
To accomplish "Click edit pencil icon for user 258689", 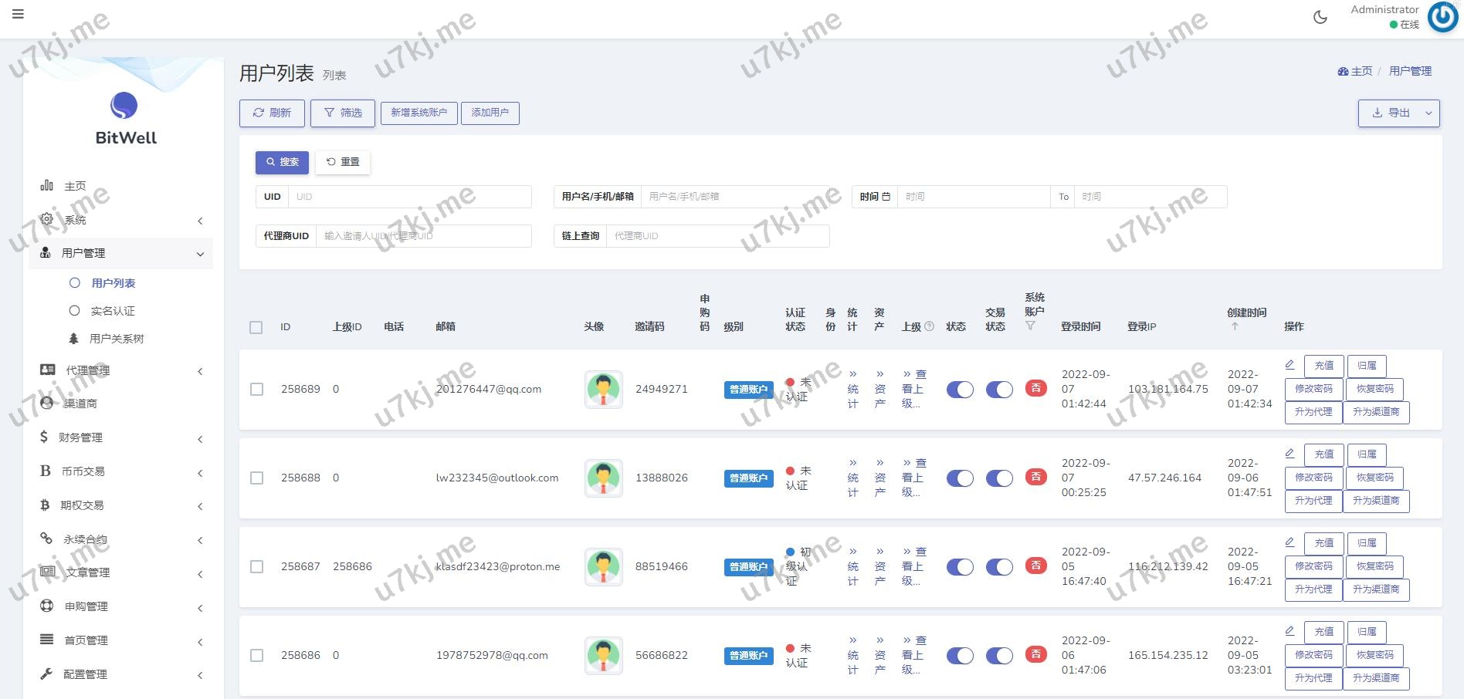I will [x=1289, y=365].
